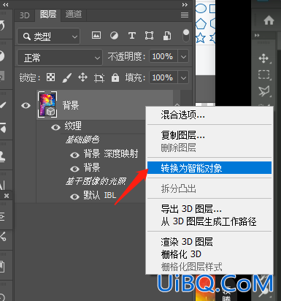Switch to the 通道 tab
The height and width of the screenshot is (301, 281).
pos(74,15)
